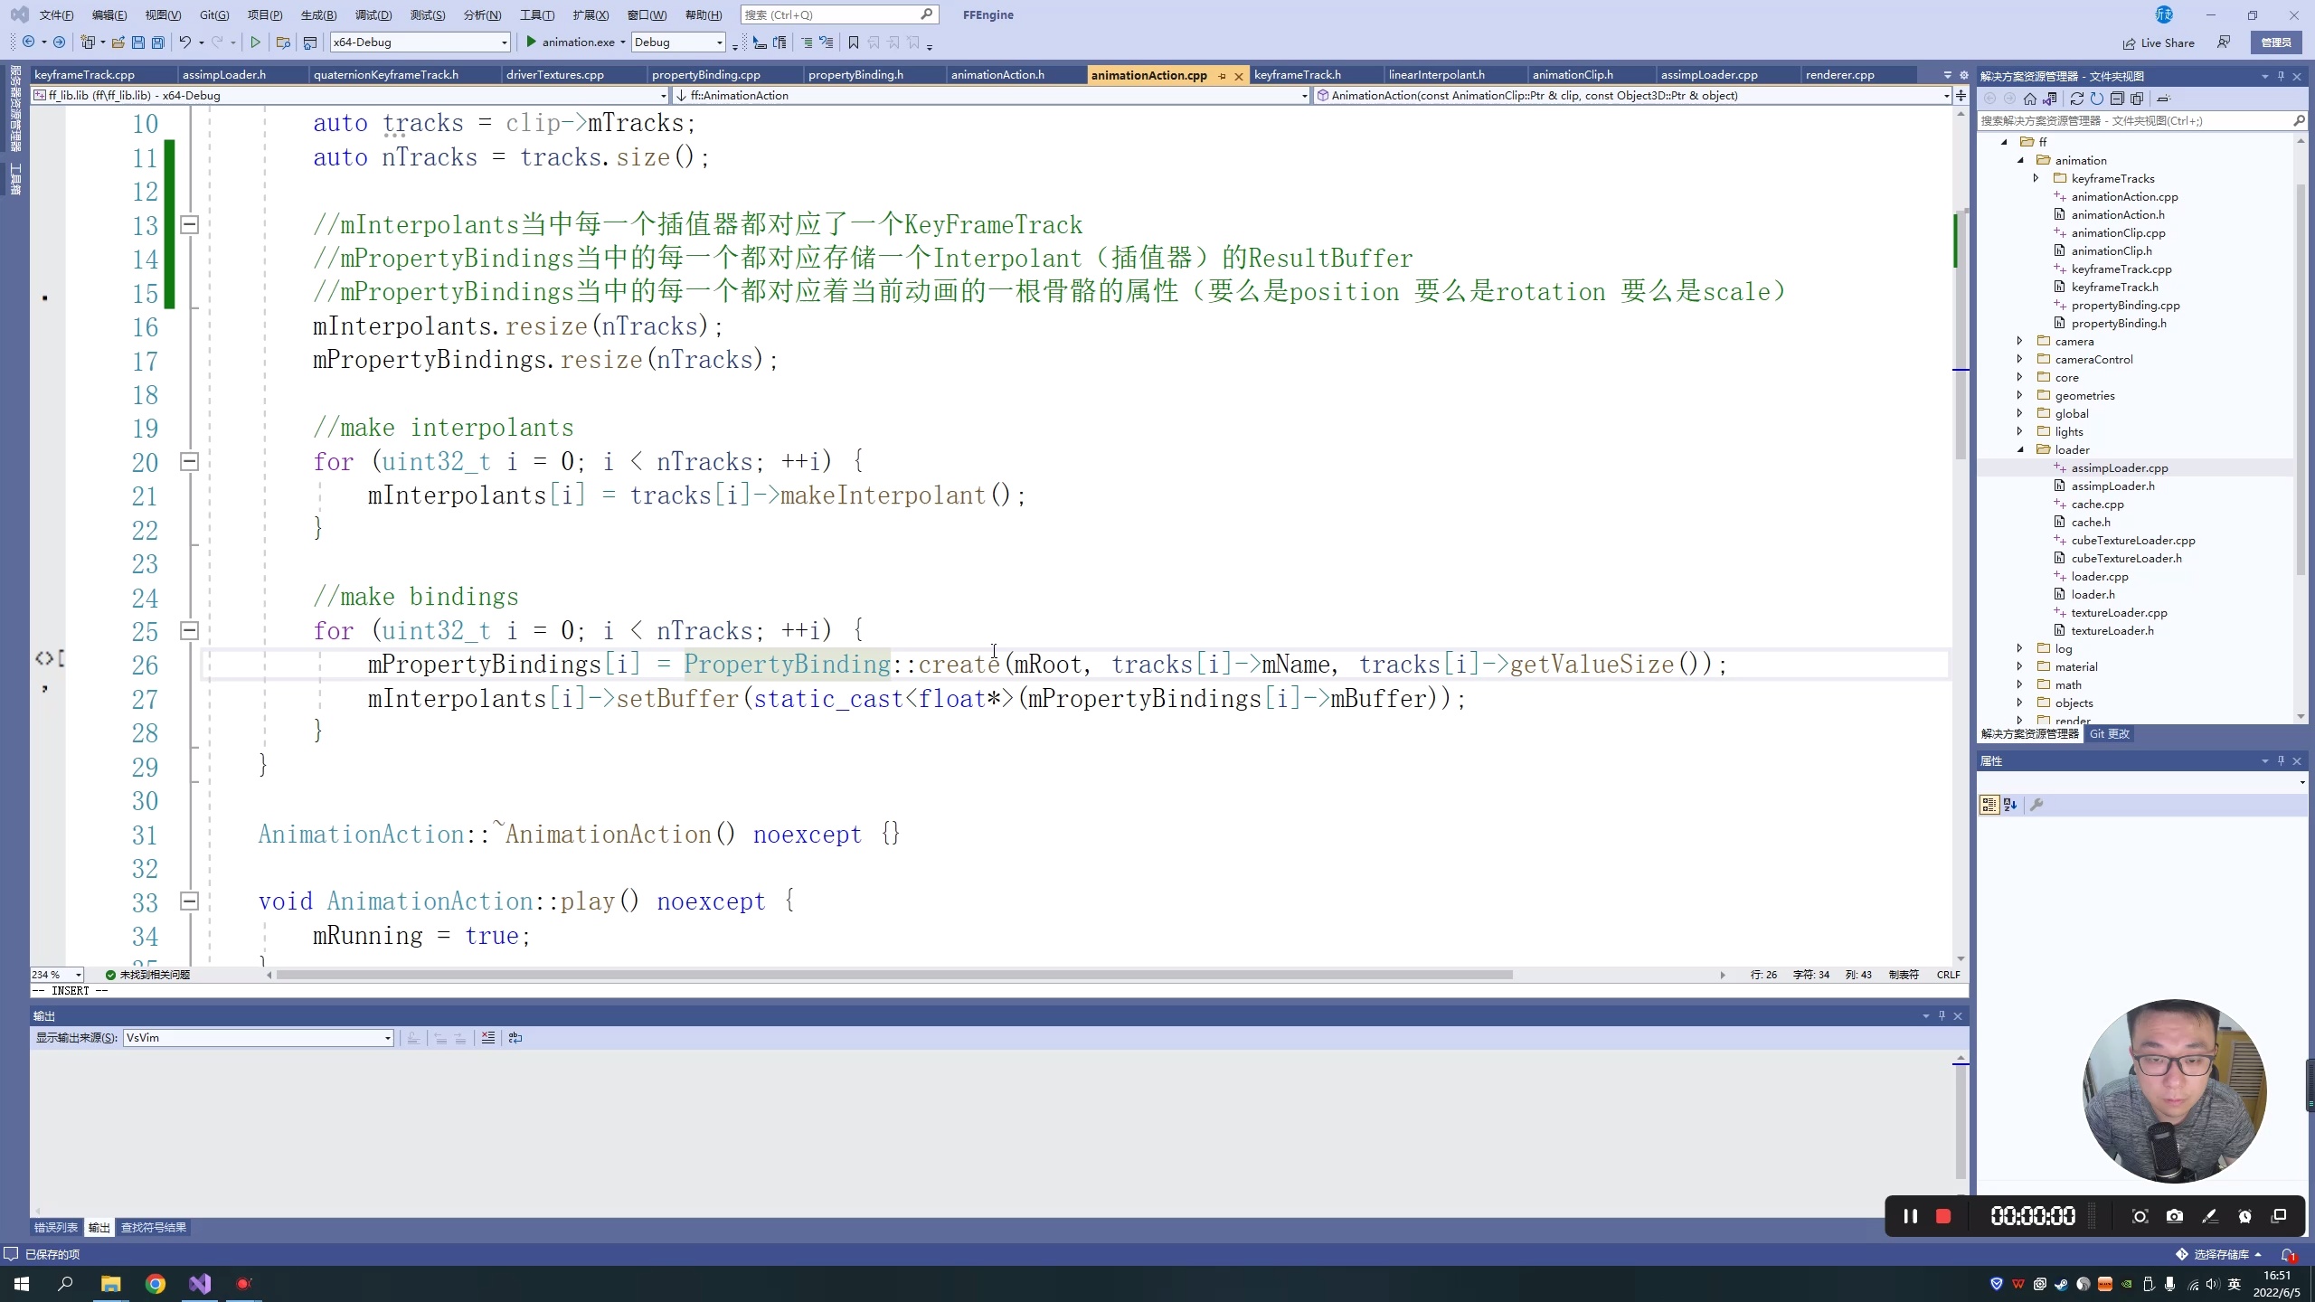Image resolution: width=2315 pixels, height=1302 pixels.
Task: Open Visual Studio from the taskbar
Action: [200, 1284]
